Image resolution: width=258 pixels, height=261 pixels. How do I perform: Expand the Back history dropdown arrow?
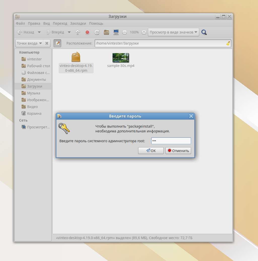pyautogui.click(x=39, y=32)
